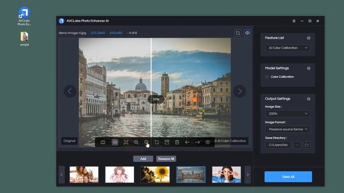Click the Add button

click(x=143, y=159)
